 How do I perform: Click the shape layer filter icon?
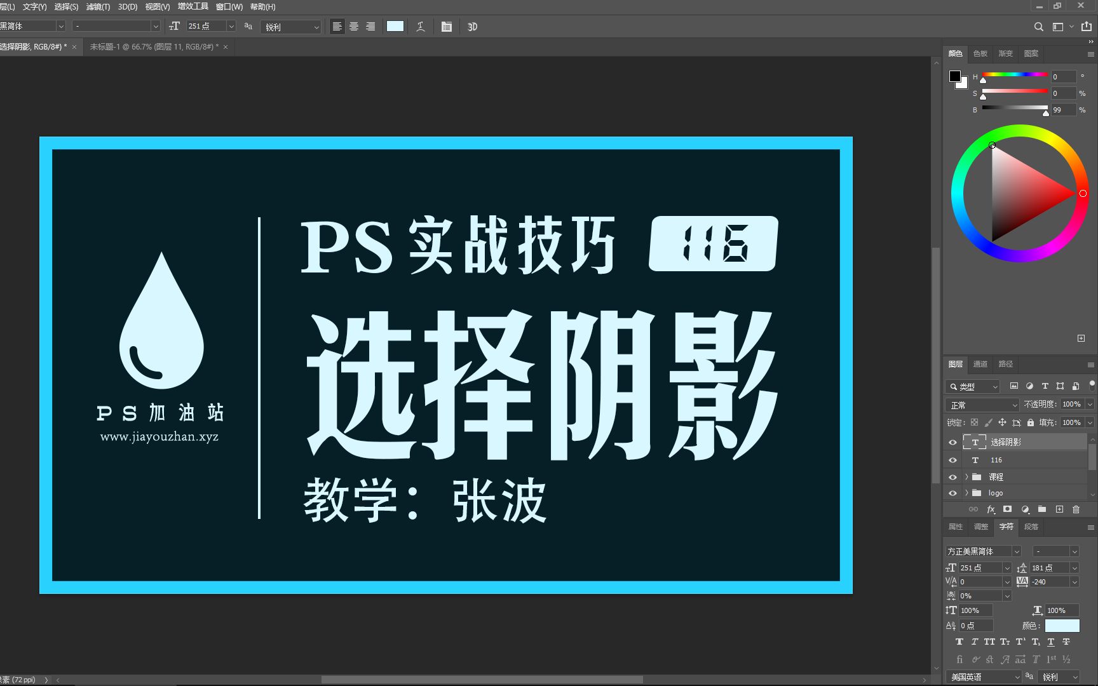(1060, 386)
